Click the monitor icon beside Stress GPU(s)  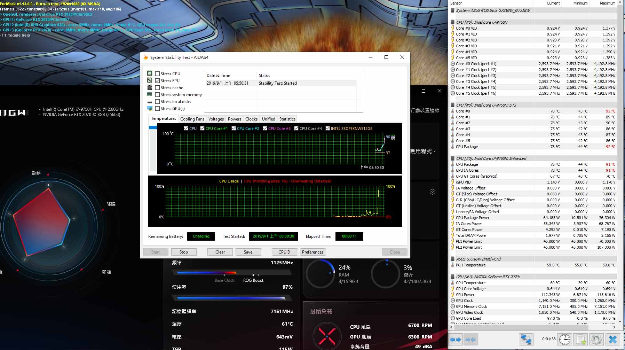[150, 108]
